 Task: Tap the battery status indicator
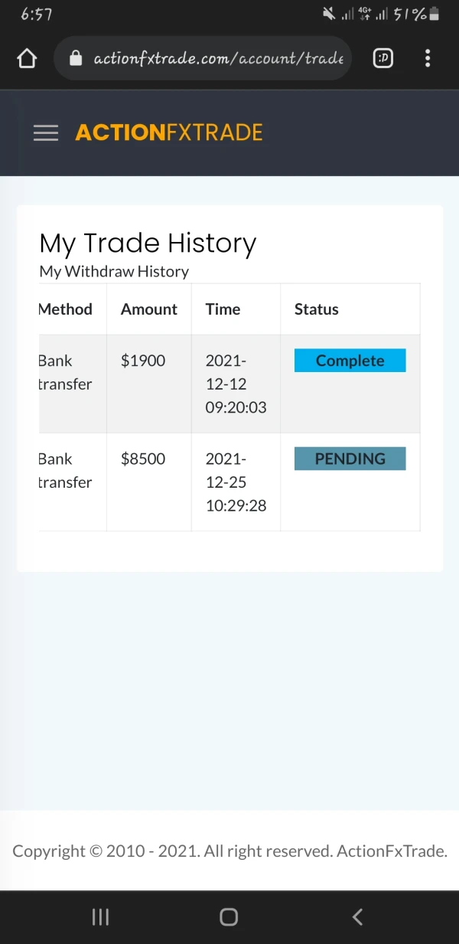(434, 14)
